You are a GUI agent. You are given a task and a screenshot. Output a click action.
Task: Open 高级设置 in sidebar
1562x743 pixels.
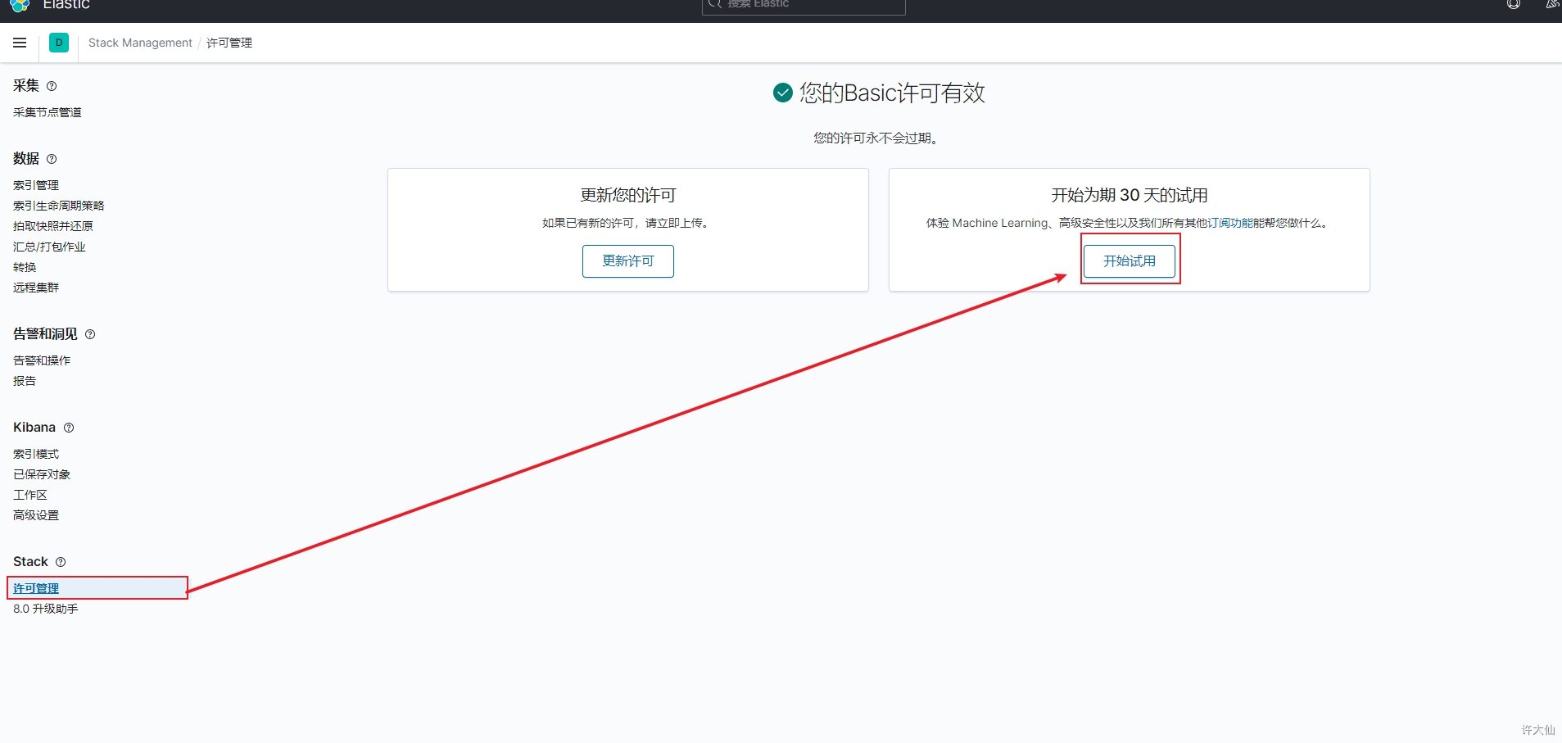(x=36, y=515)
